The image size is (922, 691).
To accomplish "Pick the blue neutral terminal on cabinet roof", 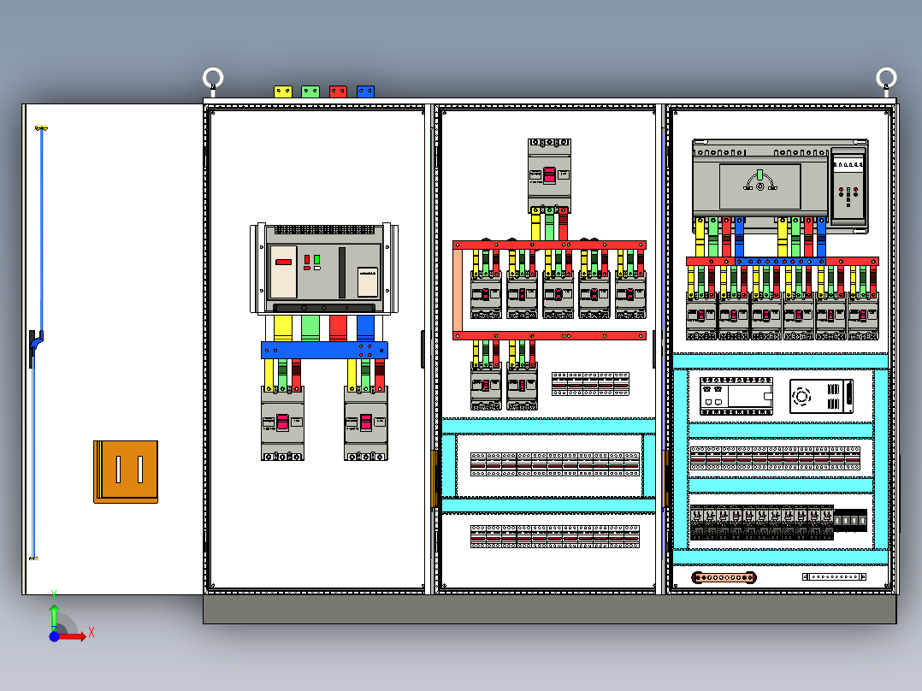I will [365, 92].
